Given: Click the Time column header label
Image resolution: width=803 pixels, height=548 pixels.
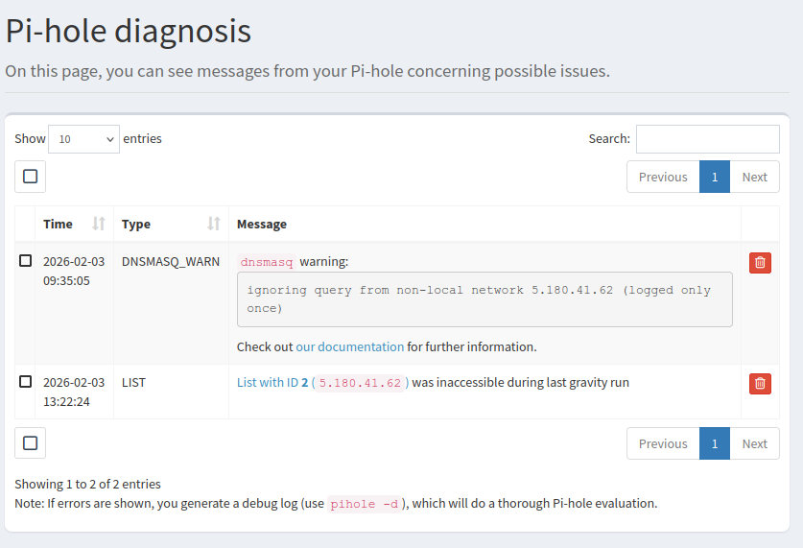Looking at the screenshot, I should (x=58, y=224).
